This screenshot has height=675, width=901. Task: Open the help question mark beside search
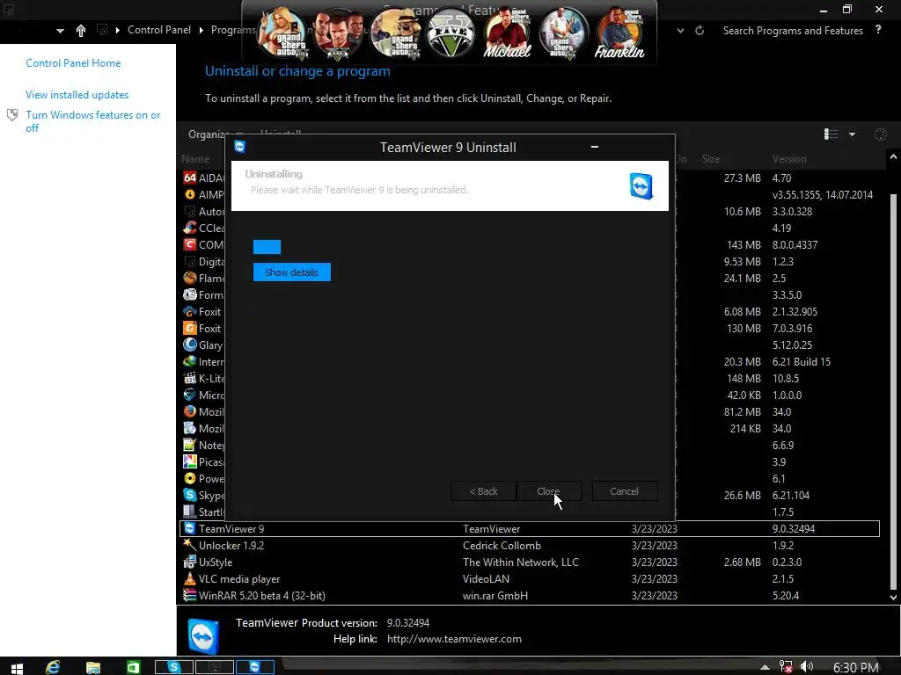pos(878,30)
